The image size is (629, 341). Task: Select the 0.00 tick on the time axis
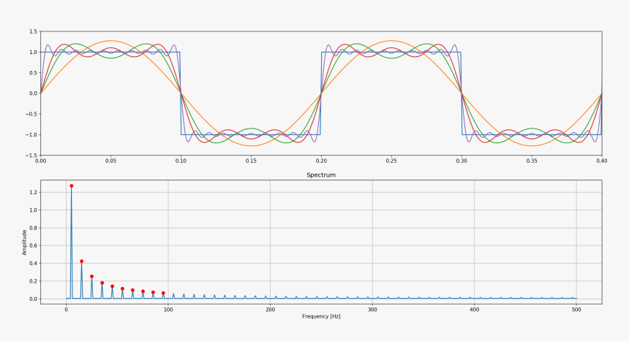pos(40,161)
